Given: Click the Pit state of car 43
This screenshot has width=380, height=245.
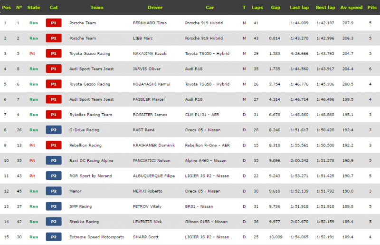Looking at the screenshot, I should [32, 176].
